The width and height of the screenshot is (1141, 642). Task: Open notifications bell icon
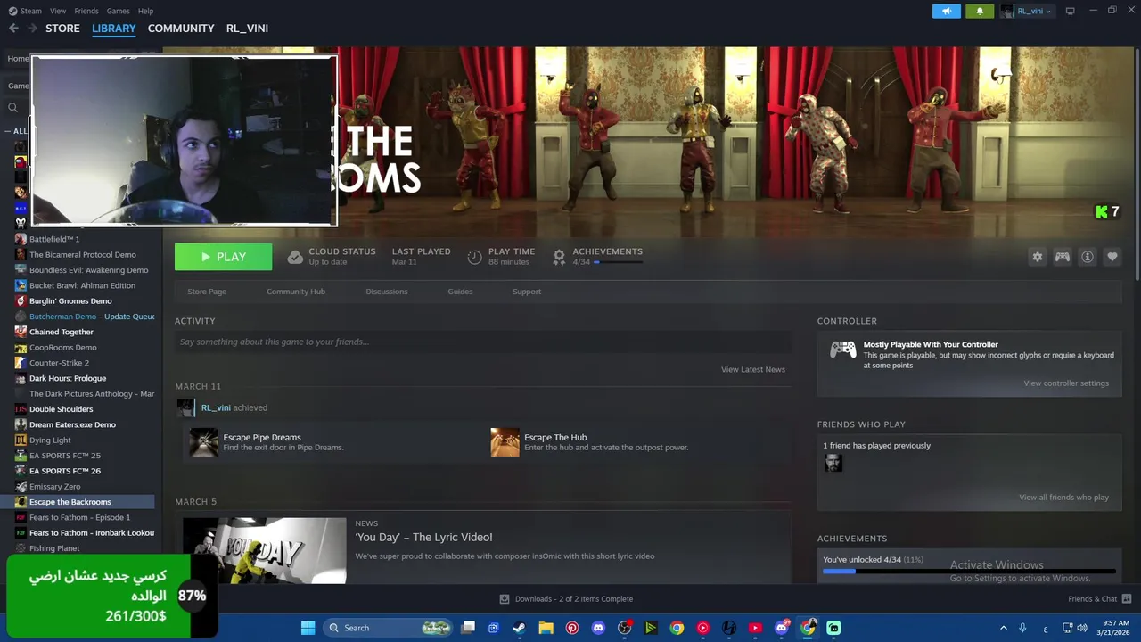[980, 11]
